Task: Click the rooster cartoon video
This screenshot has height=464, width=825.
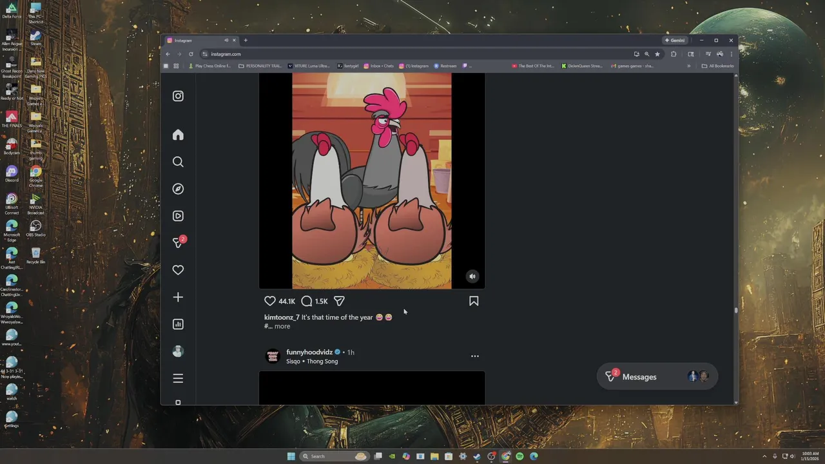Action: 372,181
